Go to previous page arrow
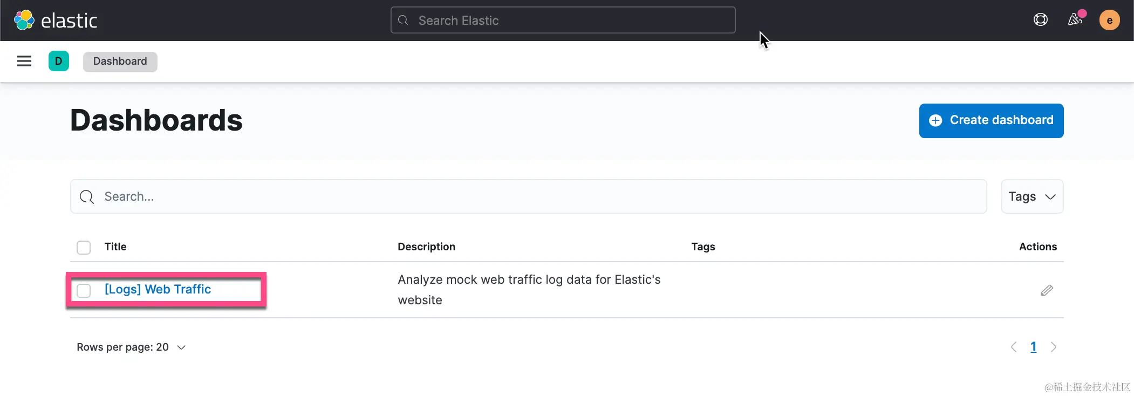This screenshot has width=1134, height=396. pos(1014,347)
